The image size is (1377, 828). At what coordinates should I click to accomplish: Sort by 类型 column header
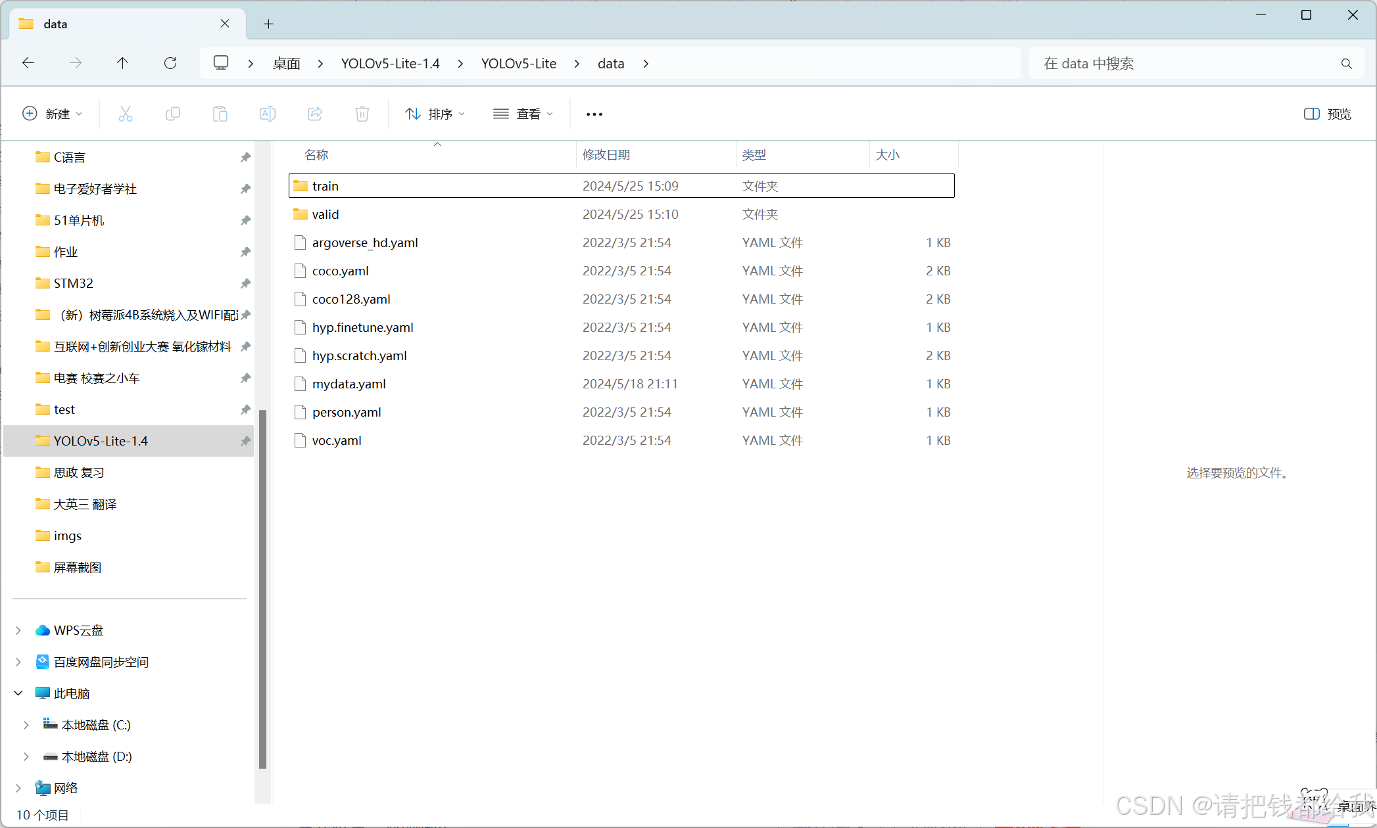pyautogui.click(x=754, y=155)
